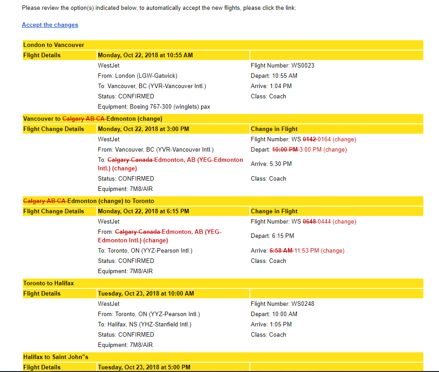Click 'Change in Flight' label above WS 0444
Image resolution: width=439 pixels, height=372 pixels.
[x=274, y=211]
